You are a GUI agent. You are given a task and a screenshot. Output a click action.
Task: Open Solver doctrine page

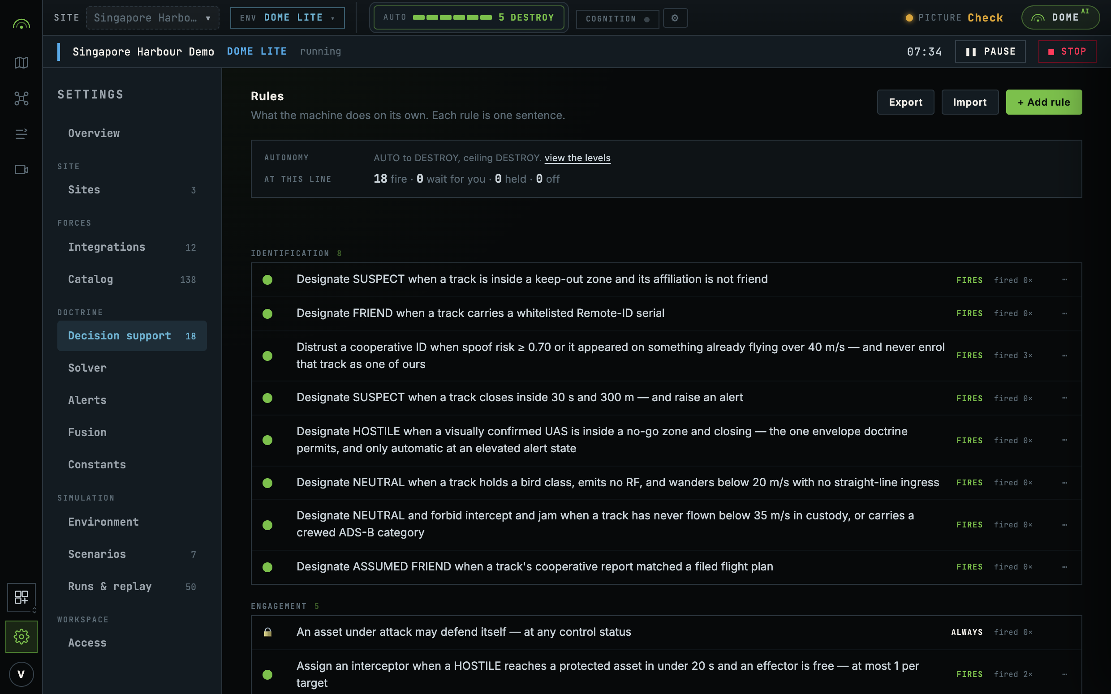pos(132,368)
